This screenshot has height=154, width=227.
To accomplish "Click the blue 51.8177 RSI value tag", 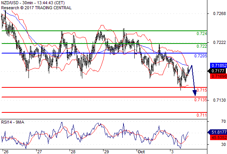I will coord(217,132).
